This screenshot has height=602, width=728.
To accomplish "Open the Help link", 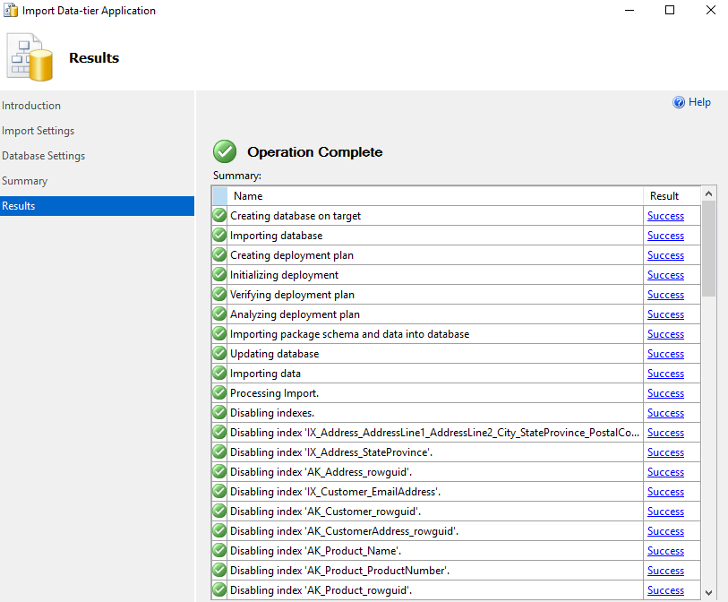I will 699,102.
